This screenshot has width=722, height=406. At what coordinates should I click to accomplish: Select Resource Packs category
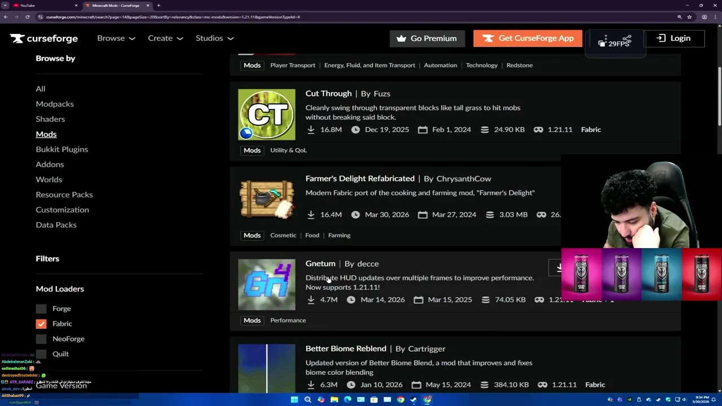tap(64, 195)
